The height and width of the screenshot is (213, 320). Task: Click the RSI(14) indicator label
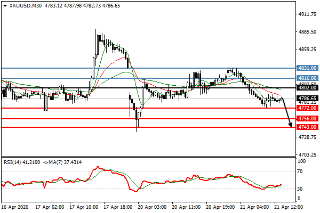13,162
